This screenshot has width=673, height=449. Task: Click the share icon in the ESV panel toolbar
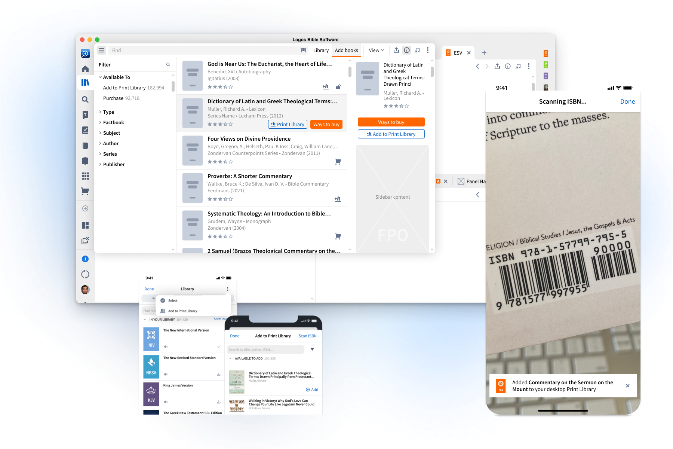tap(497, 66)
